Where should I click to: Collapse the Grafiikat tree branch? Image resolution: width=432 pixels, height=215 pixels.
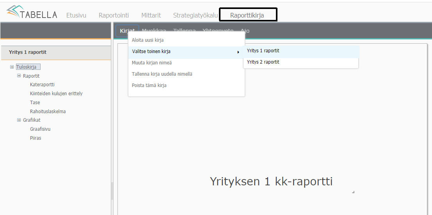coord(19,120)
